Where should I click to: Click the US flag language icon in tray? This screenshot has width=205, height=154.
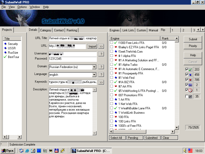click(x=190, y=151)
